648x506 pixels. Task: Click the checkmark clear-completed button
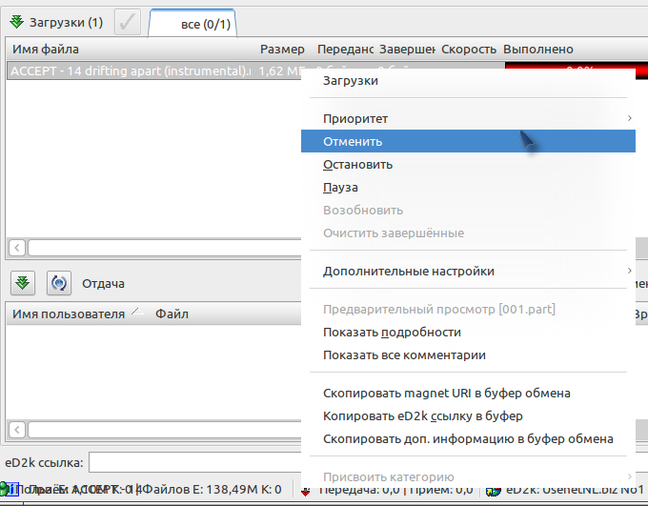coord(128,22)
